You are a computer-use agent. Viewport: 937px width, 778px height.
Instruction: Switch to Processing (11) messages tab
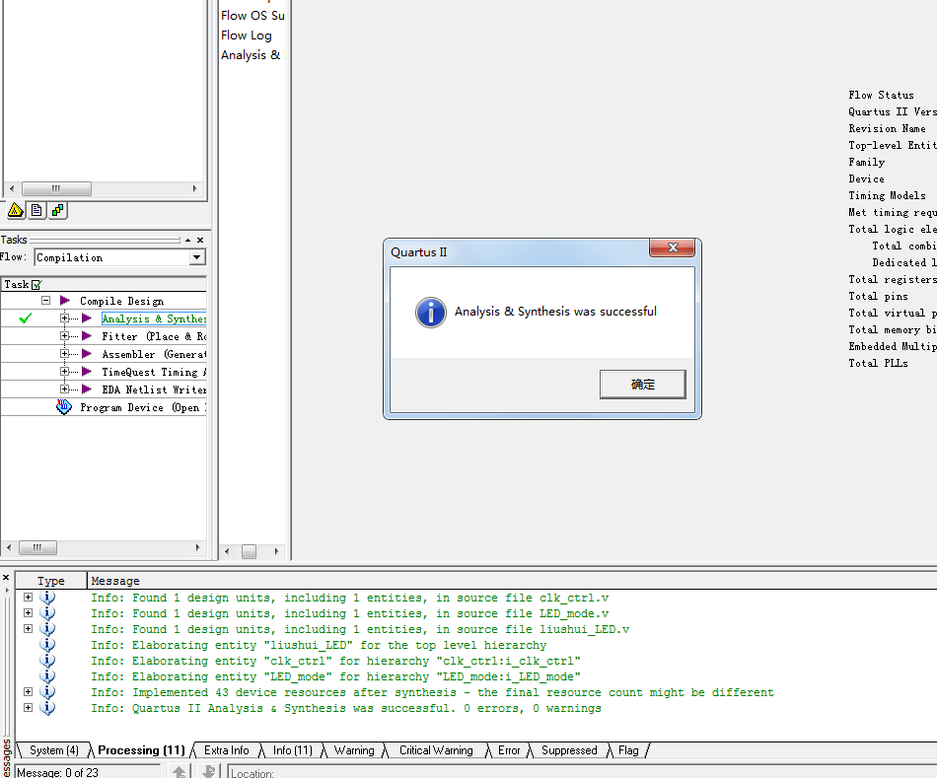pos(142,750)
